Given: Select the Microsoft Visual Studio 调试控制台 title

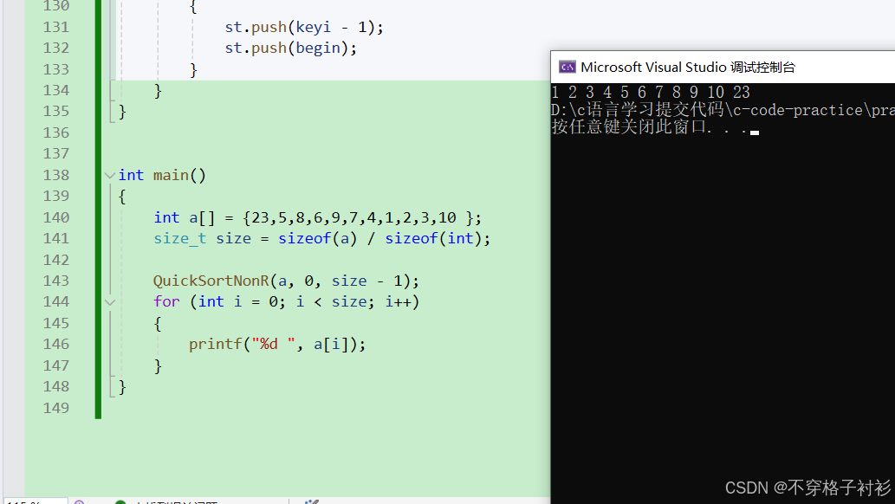Looking at the screenshot, I should (687, 68).
